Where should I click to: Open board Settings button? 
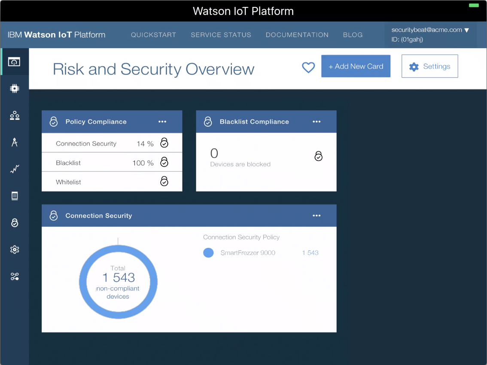coord(429,66)
